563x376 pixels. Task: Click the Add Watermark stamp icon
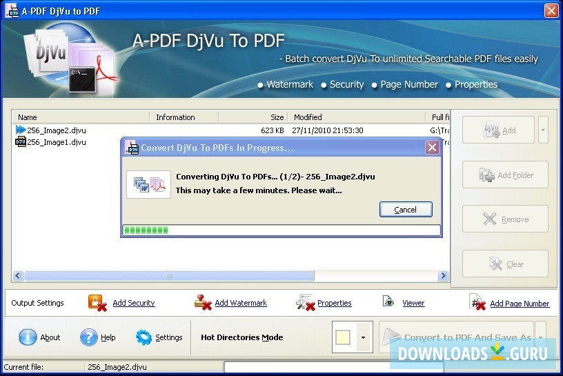tap(203, 303)
